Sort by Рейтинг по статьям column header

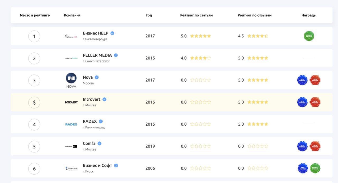tap(196, 15)
